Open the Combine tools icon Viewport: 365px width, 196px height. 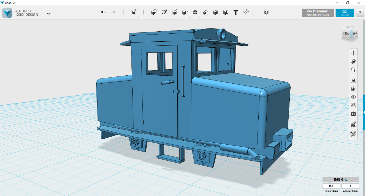pos(216,12)
